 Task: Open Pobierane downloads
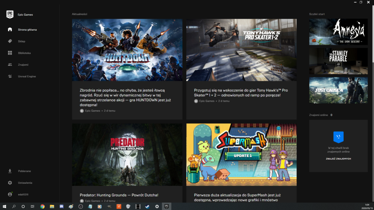click(x=24, y=171)
